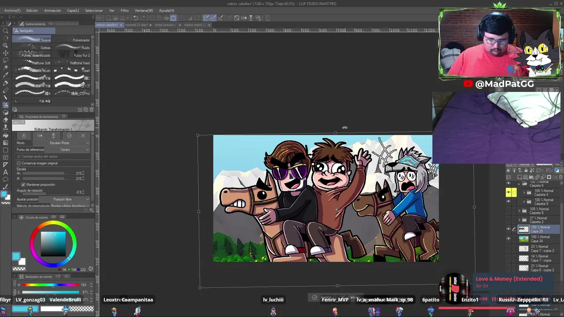
Task: Expand Carpeta 8 folder
Action: pyautogui.click(x=519, y=211)
